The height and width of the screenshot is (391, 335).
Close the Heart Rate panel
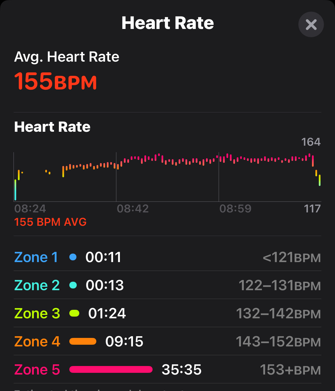[311, 25]
